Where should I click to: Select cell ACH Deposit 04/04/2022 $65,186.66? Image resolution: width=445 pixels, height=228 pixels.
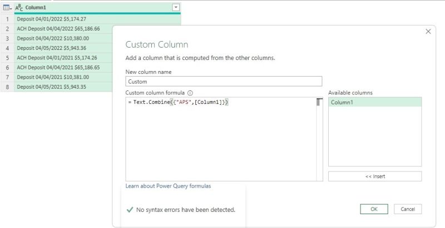(63, 29)
